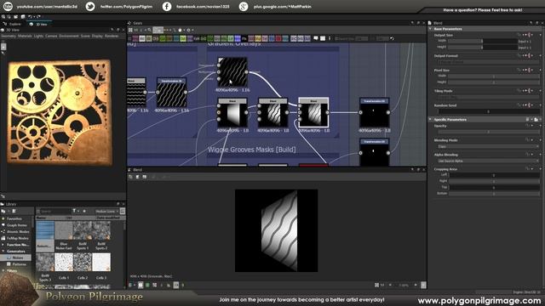Viewport: 545px width, 306px height.
Task: Select the Favorites library category
Action: (x=14, y=218)
